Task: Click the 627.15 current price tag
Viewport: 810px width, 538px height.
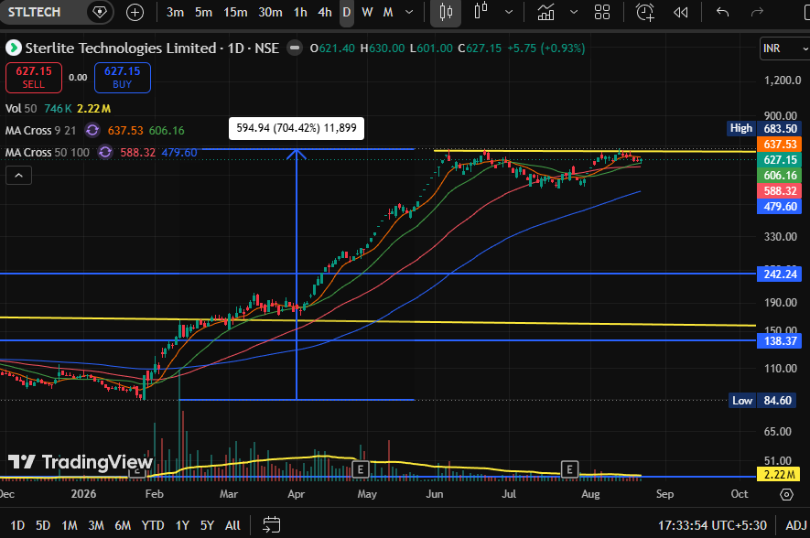Action: (780, 160)
